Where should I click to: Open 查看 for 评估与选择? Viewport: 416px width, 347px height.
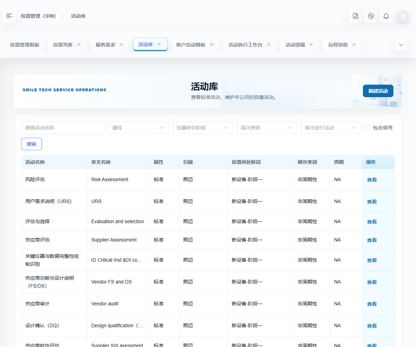pyautogui.click(x=372, y=221)
